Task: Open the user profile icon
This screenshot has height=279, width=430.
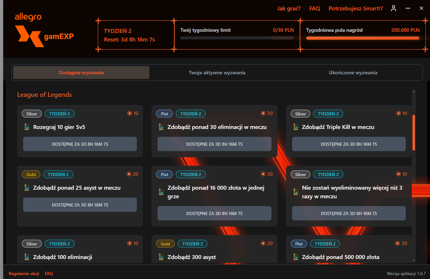Action: click(393, 9)
